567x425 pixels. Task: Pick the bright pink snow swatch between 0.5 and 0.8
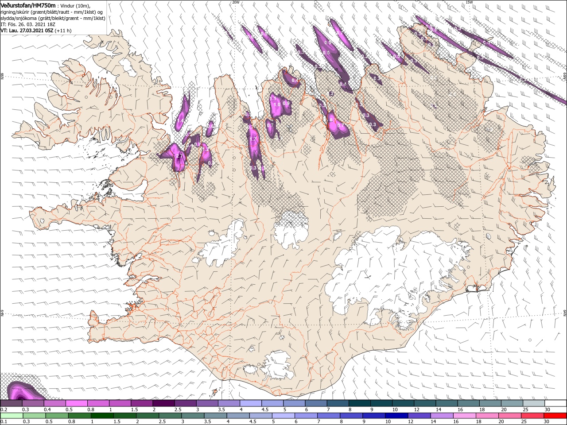click(76, 403)
